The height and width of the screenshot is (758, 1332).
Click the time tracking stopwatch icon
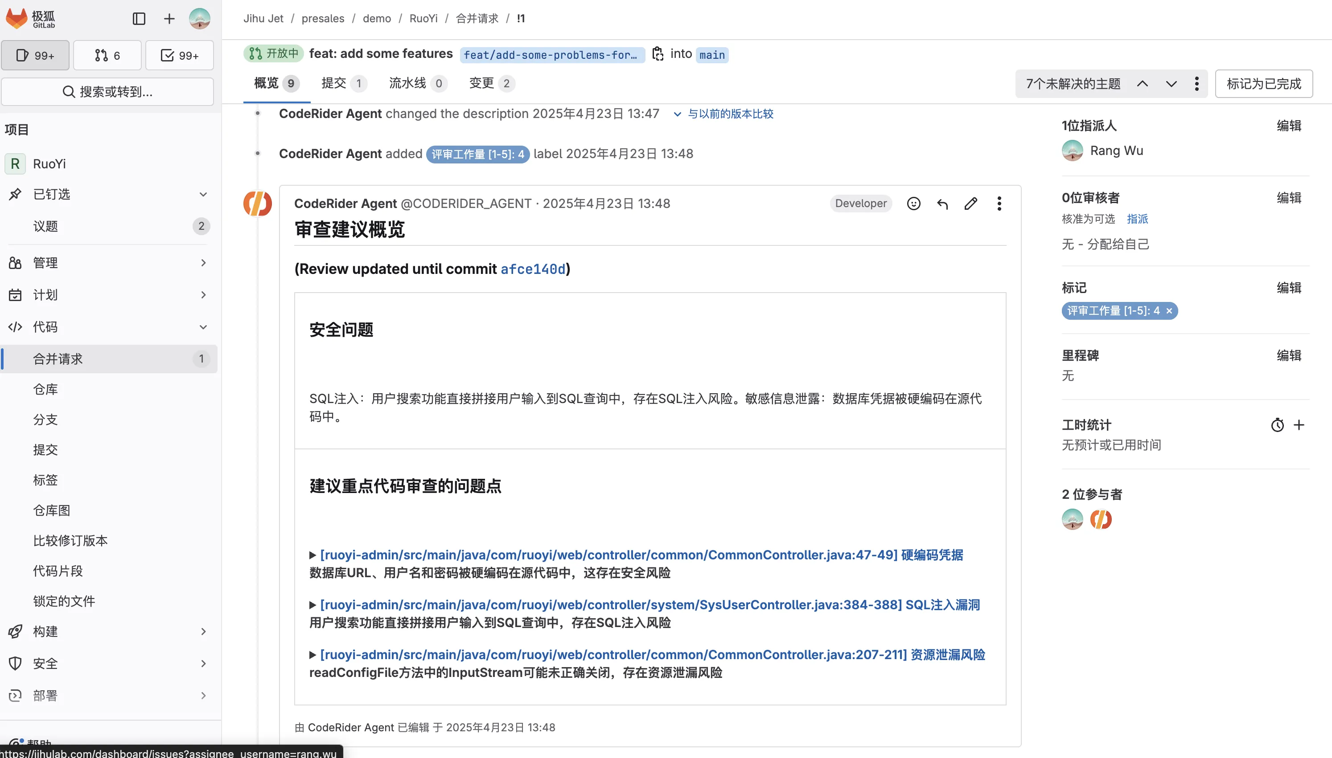pos(1277,425)
